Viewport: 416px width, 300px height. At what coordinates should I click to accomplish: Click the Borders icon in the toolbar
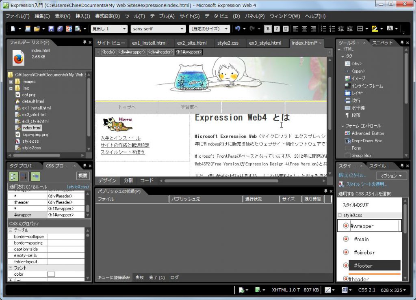coord(360,29)
